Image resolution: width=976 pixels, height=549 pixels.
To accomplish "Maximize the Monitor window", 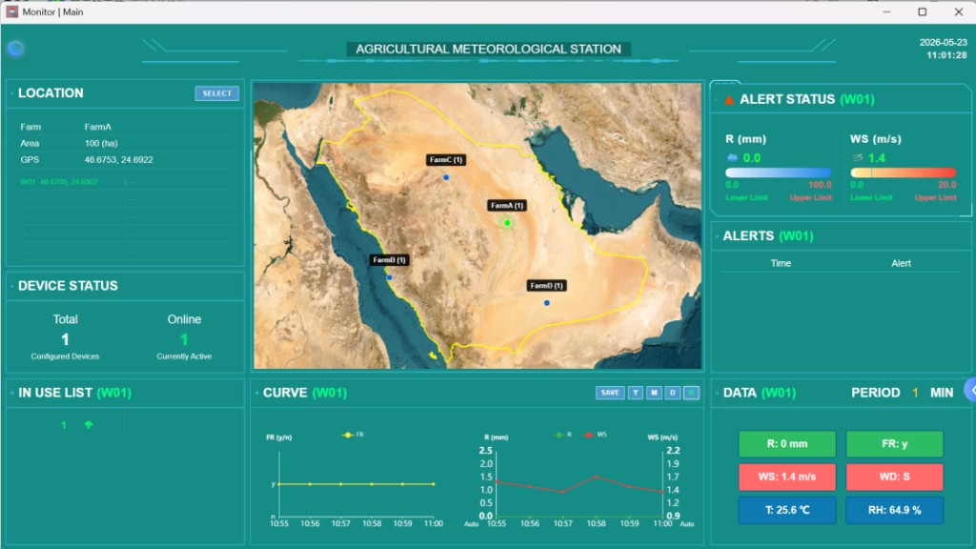I will [x=922, y=11].
